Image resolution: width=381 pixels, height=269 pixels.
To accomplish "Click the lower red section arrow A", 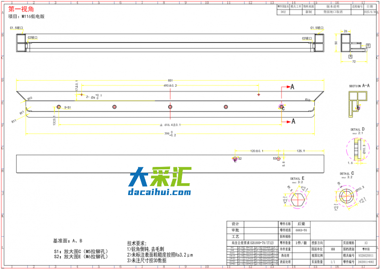I will (x=289, y=122).
